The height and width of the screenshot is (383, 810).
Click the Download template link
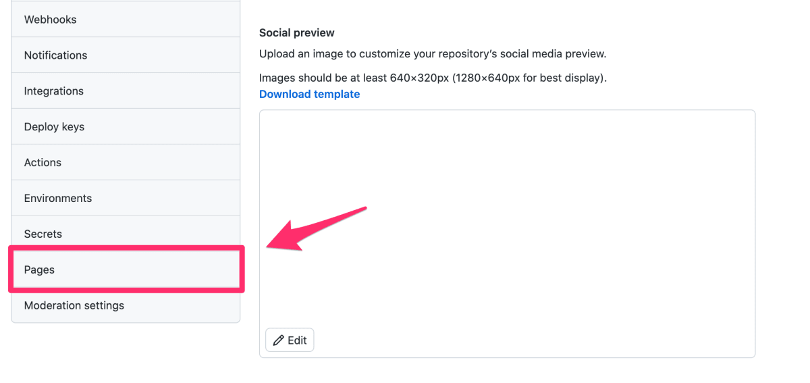[x=309, y=95]
